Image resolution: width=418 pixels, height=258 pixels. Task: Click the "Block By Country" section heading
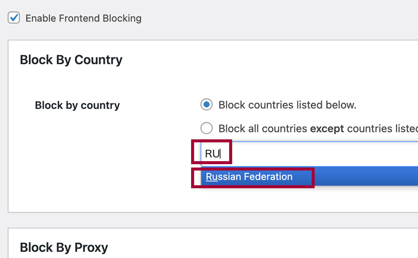point(71,60)
